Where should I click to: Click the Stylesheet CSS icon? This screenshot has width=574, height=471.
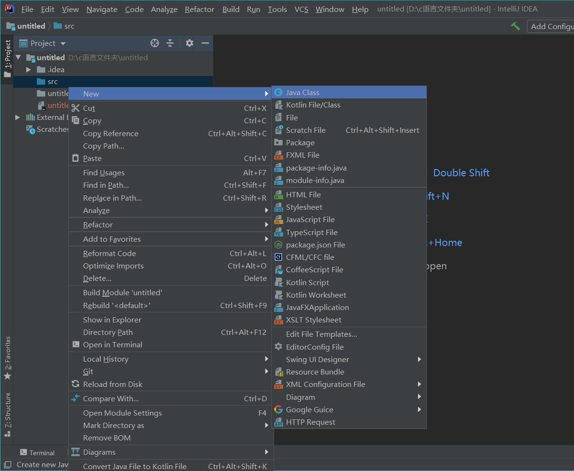click(x=278, y=207)
